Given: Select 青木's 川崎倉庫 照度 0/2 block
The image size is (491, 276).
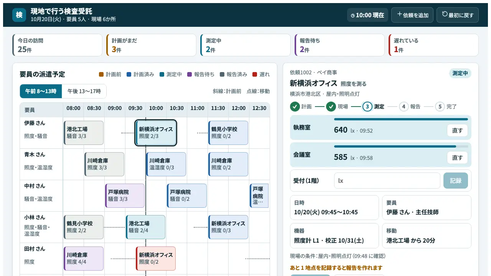Looking at the screenshot, I should tap(228, 164).
